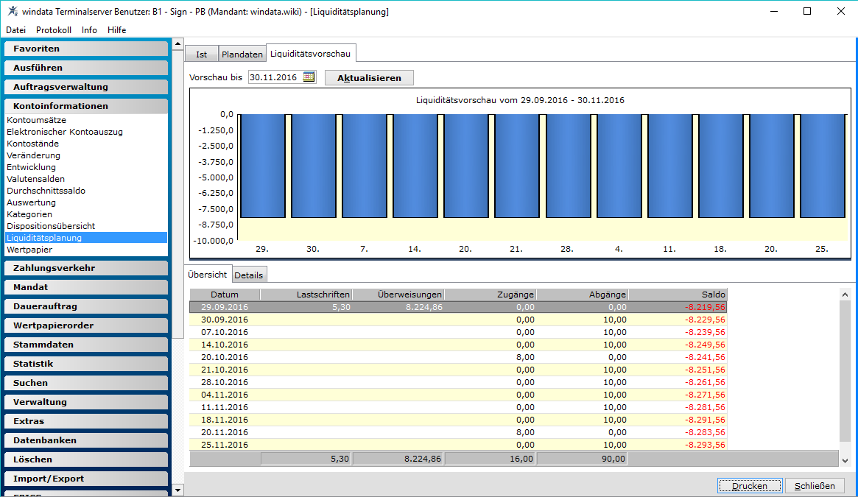Viewport: 858px width, 497px height.
Task: Expand the Dauerauftrag sidebar section
Action: pos(86,306)
